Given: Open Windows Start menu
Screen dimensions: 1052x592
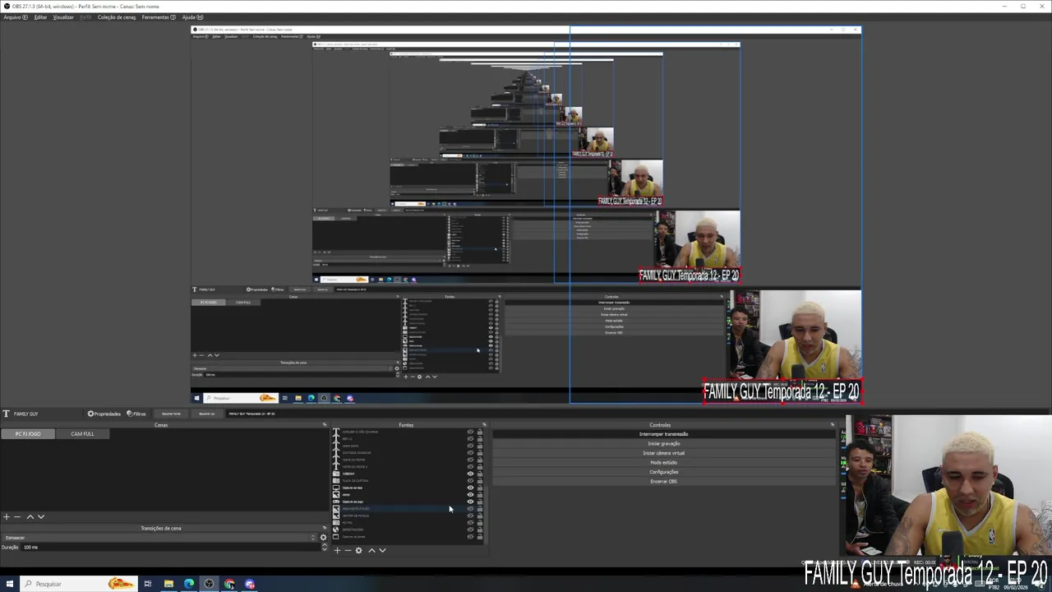Looking at the screenshot, I should [x=8, y=584].
